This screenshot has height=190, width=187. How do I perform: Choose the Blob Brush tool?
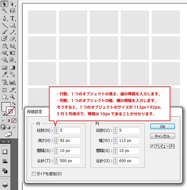coord(4,38)
